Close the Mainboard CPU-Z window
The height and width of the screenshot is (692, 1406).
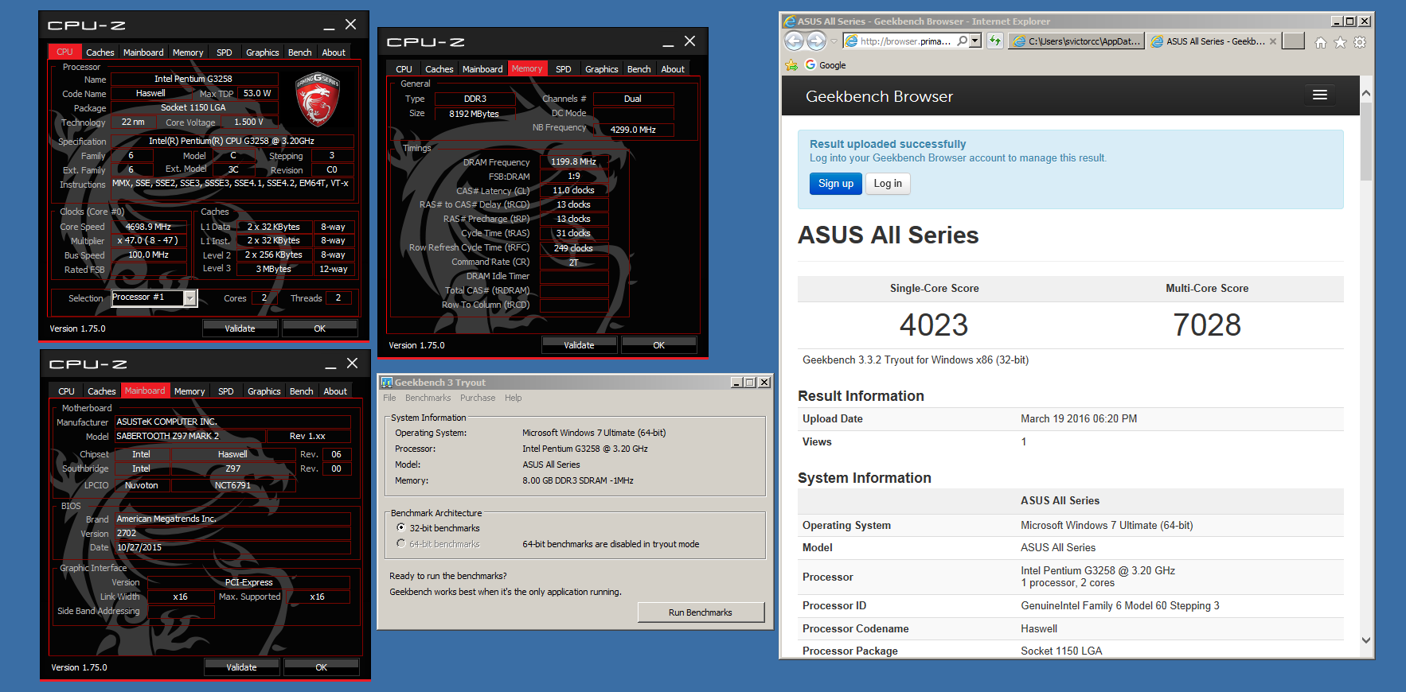[x=352, y=363]
